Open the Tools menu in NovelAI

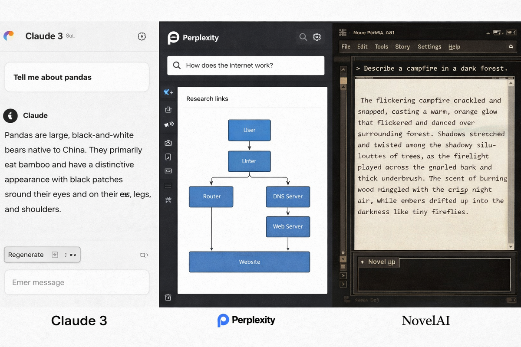(381, 47)
